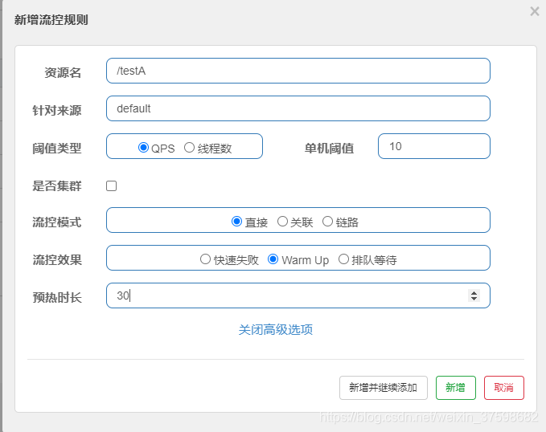This screenshot has width=546, height=432.
Task: Collapse options via 关闭高级选项 link
Action: pos(276,329)
